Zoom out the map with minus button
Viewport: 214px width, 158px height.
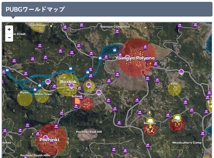tap(9, 38)
